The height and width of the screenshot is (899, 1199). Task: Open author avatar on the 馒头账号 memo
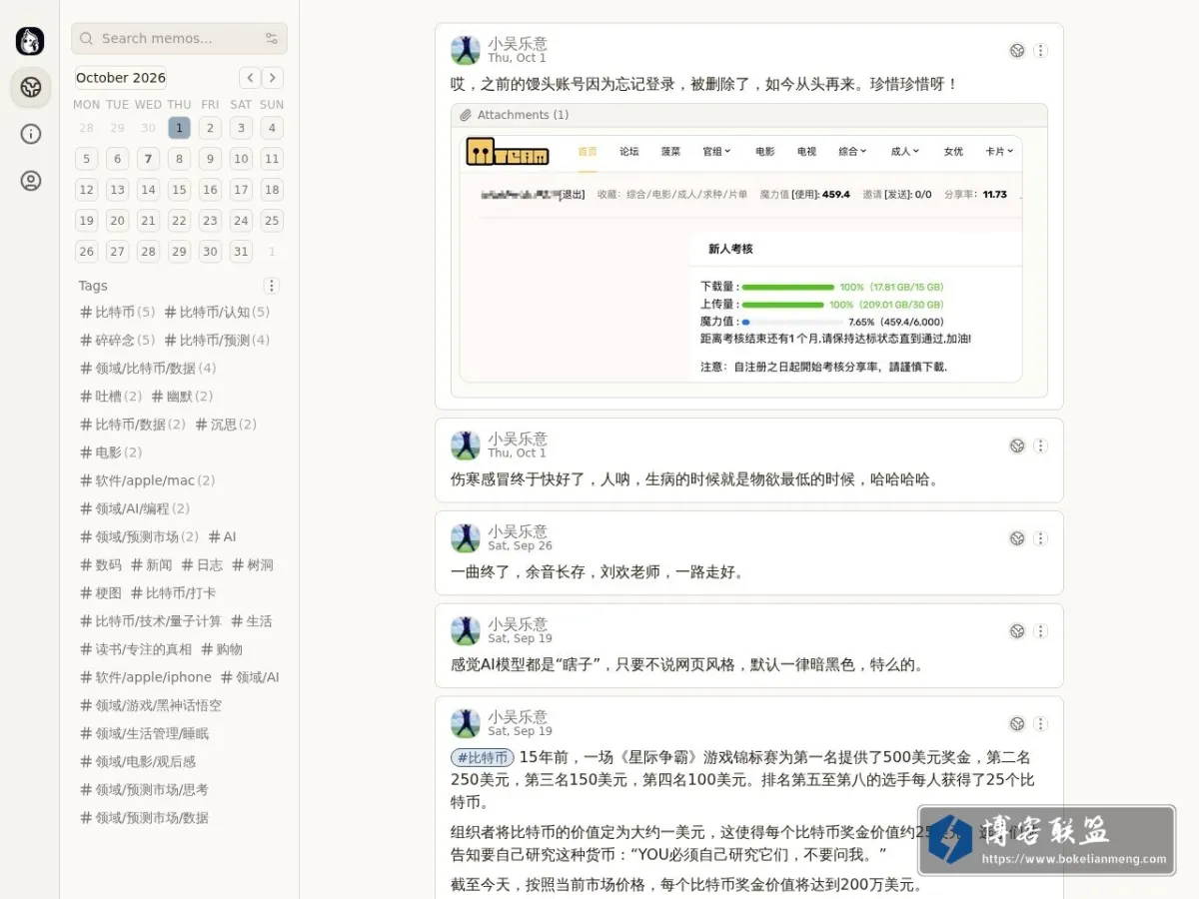point(465,51)
